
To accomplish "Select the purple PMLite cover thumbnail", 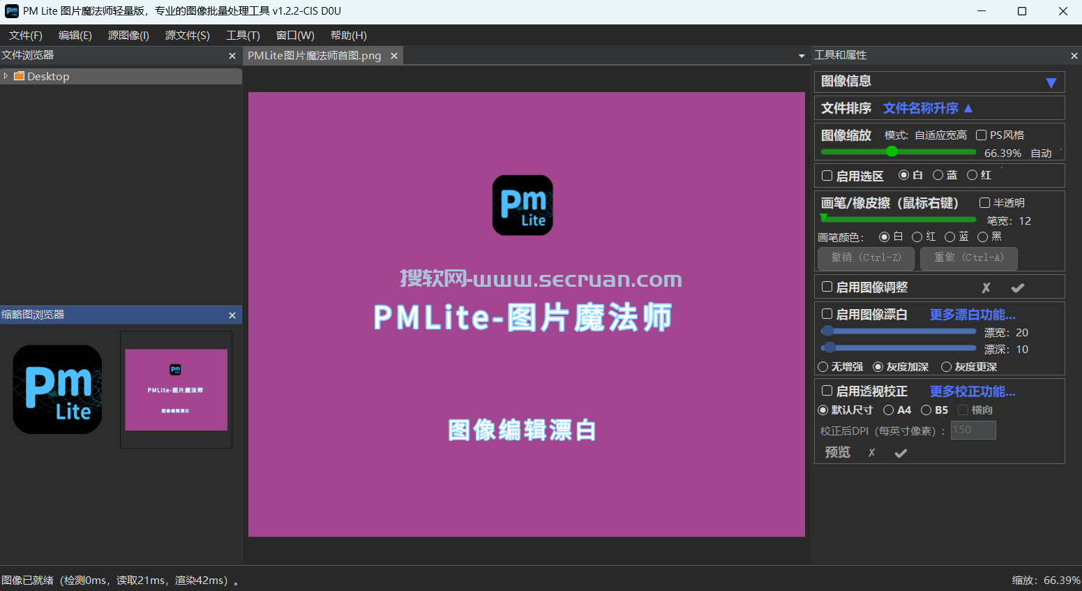I will tap(176, 389).
